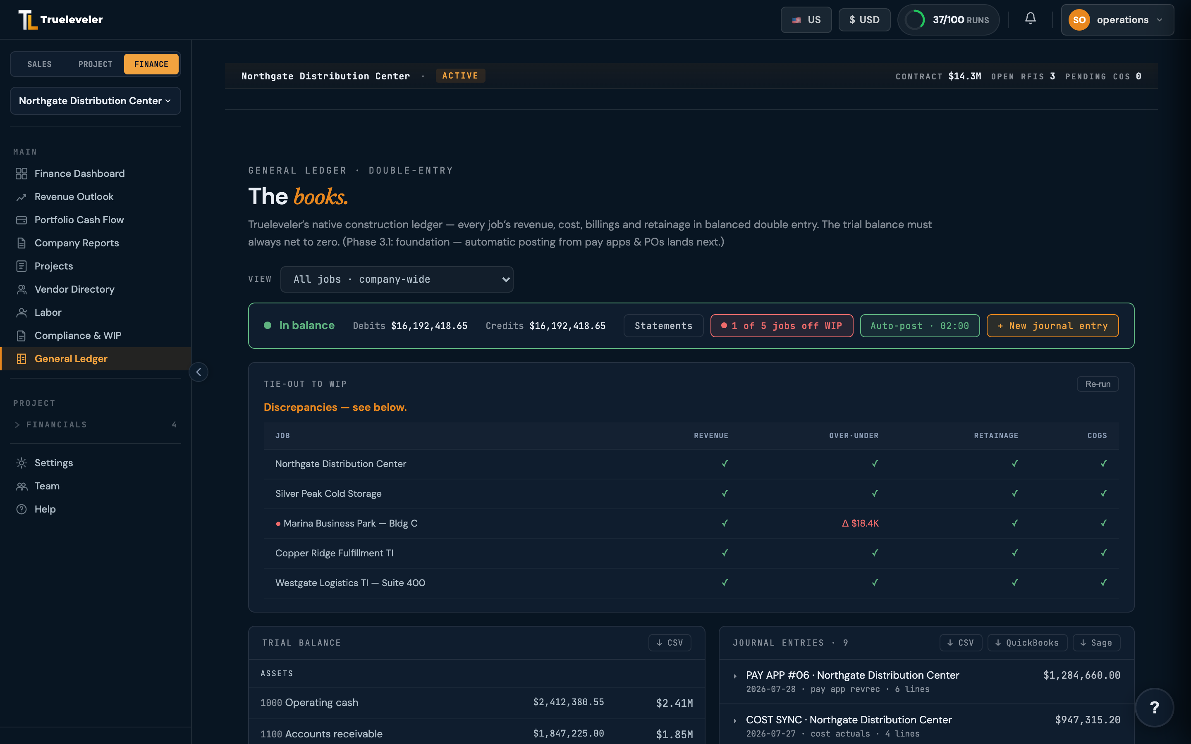The width and height of the screenshot is (1191, 744).
Task: Click the Labor worker icon
Action: coord(21,312)
